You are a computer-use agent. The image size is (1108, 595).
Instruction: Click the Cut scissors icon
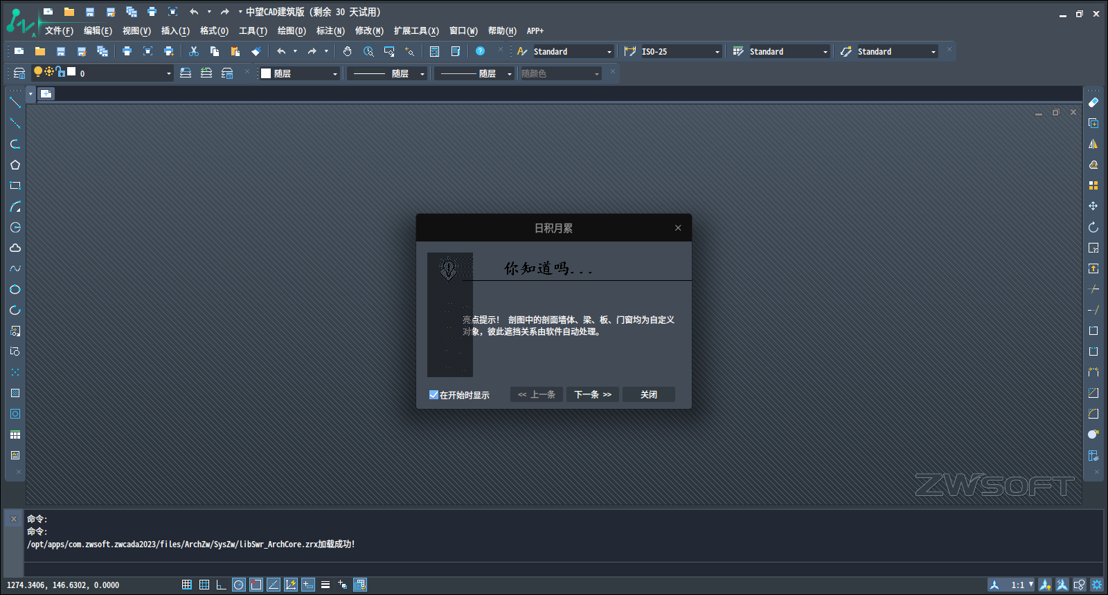[194, 51]
